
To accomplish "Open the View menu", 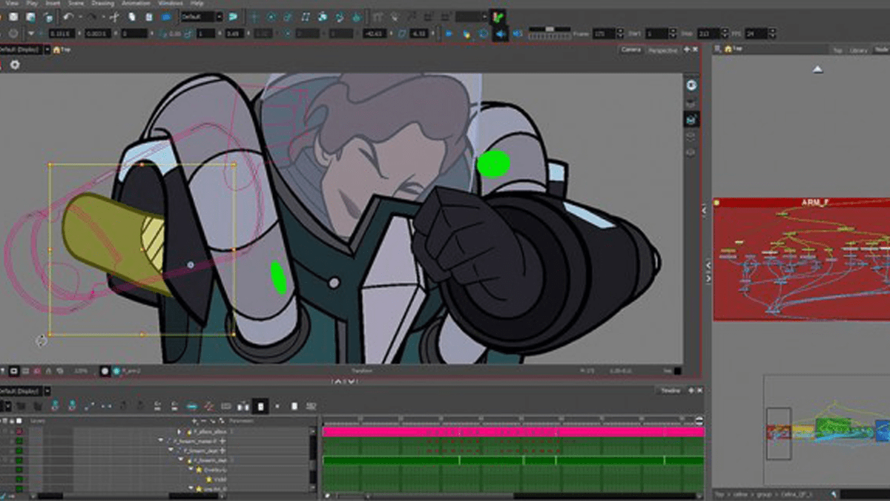I will point(12,3).
